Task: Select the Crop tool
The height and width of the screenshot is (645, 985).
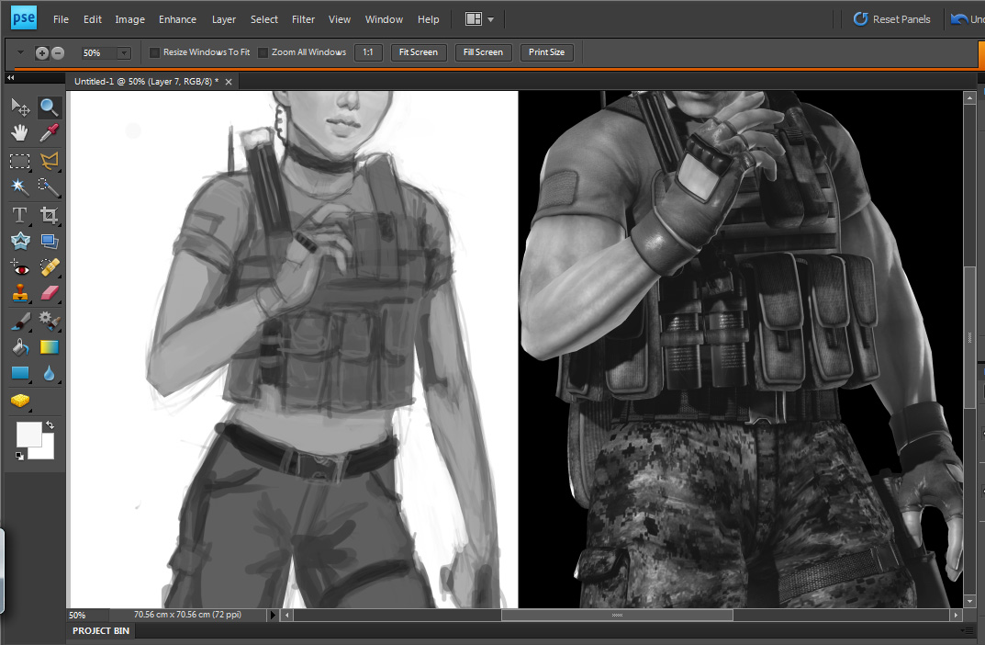Action: coord(50,215)
